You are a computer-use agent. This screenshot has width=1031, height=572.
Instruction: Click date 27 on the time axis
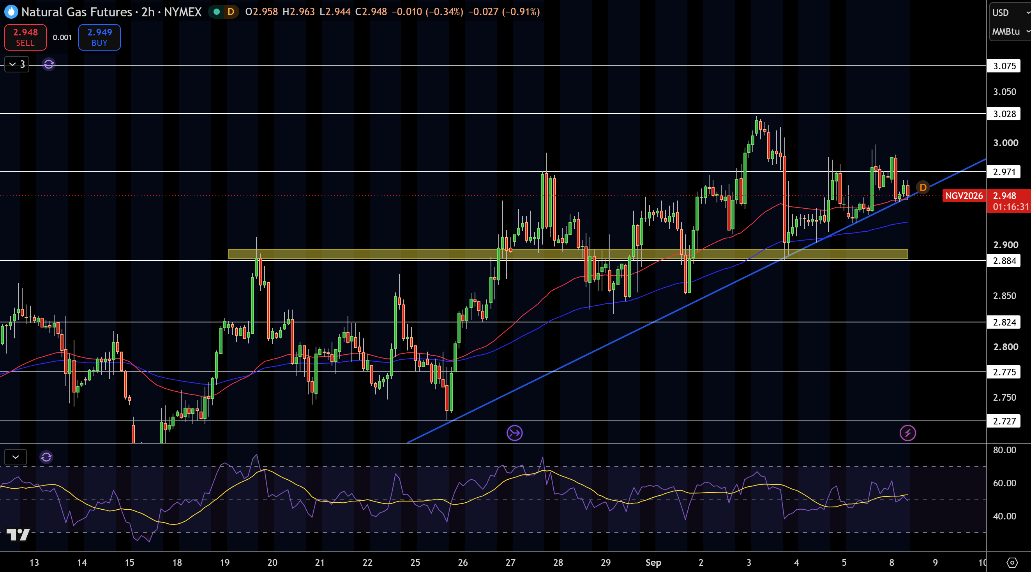point(510,562)
